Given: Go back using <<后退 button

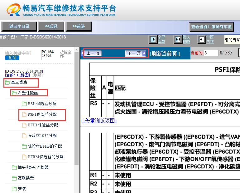Looking at the screenshot, I should pos(51,26).
